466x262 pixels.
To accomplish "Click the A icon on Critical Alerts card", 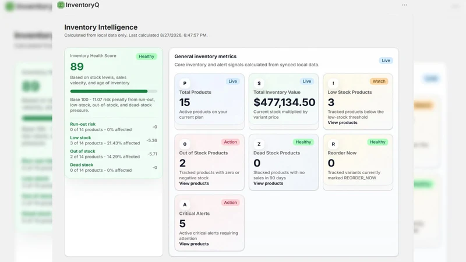I will point(185,205).
